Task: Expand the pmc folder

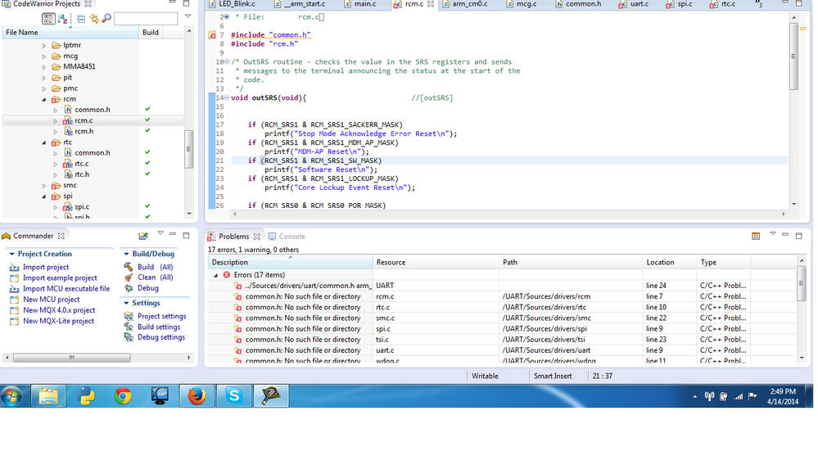Action: point(44,88)
